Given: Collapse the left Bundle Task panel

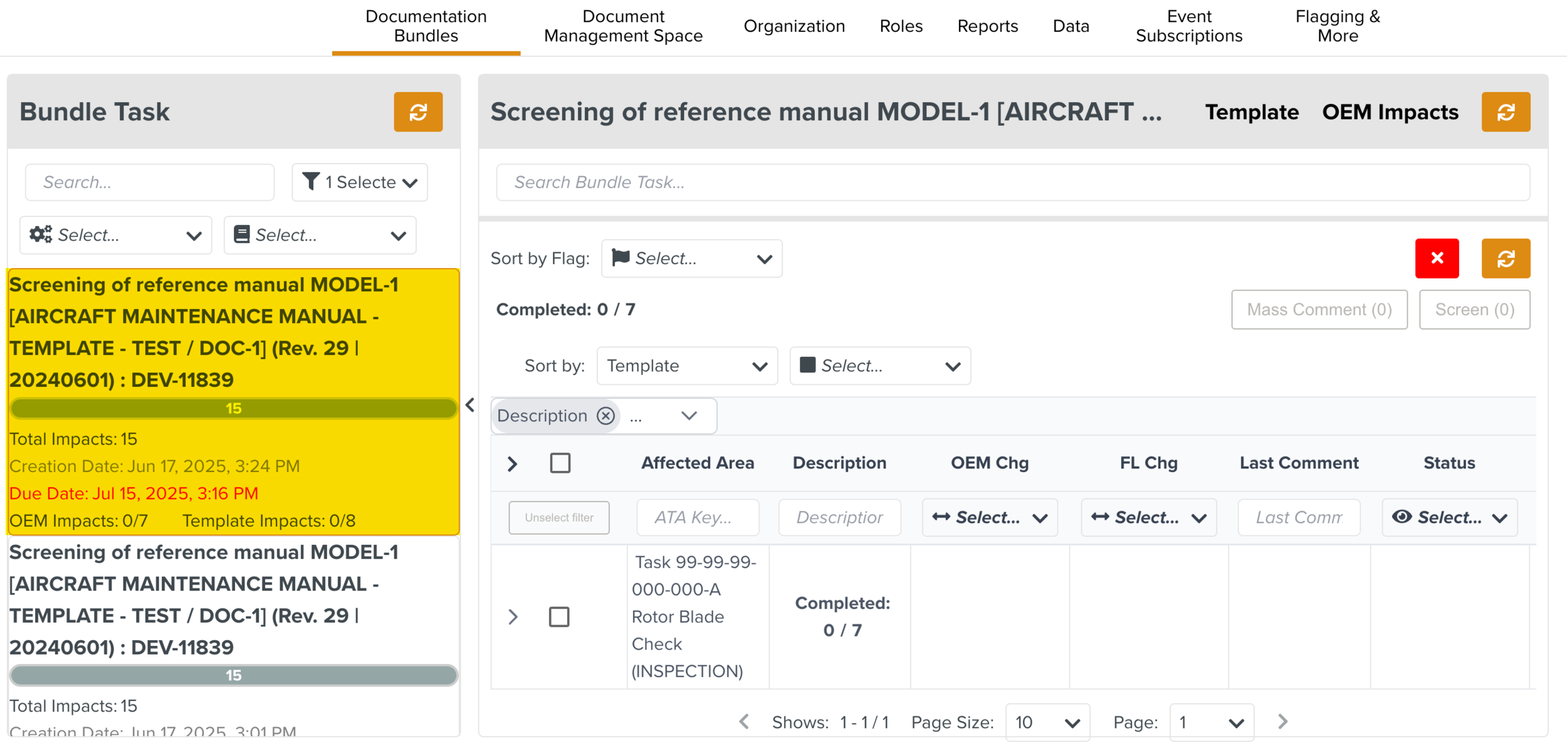Looking at the screenshot, I should [470, 405].
